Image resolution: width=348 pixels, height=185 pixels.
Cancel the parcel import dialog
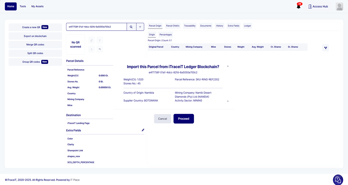pos(162,119)
